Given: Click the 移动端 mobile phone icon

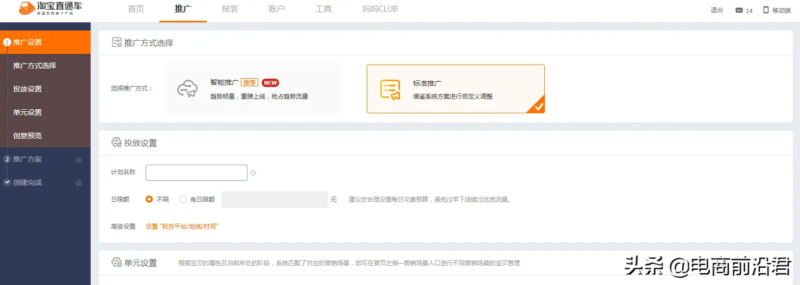Looking at the screenshot, I should (x=766, y=10).
